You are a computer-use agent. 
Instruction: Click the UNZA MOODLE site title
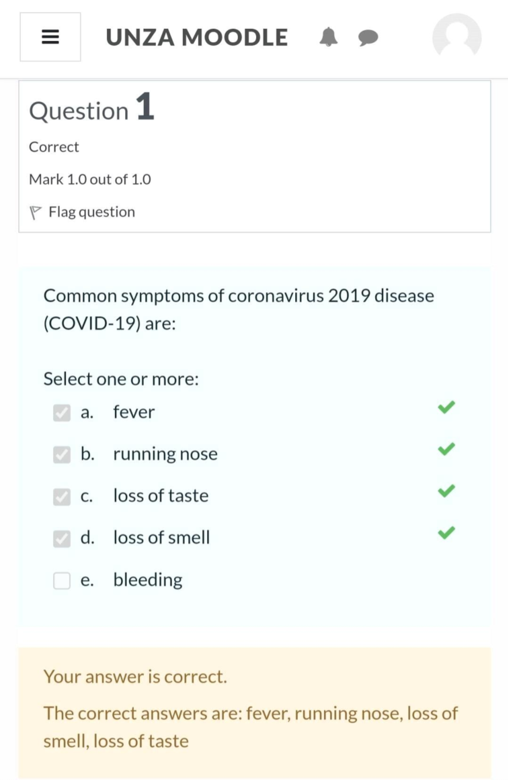point(197,37)
